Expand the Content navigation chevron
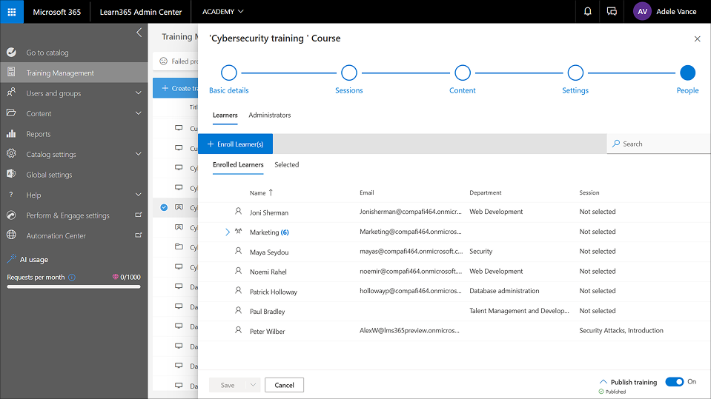 (139, 113)
